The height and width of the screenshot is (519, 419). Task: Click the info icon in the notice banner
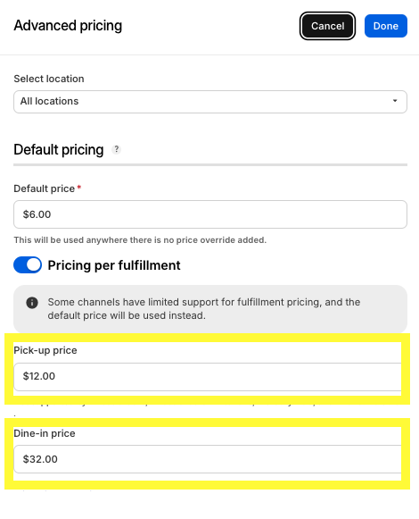tap(32, 303)
